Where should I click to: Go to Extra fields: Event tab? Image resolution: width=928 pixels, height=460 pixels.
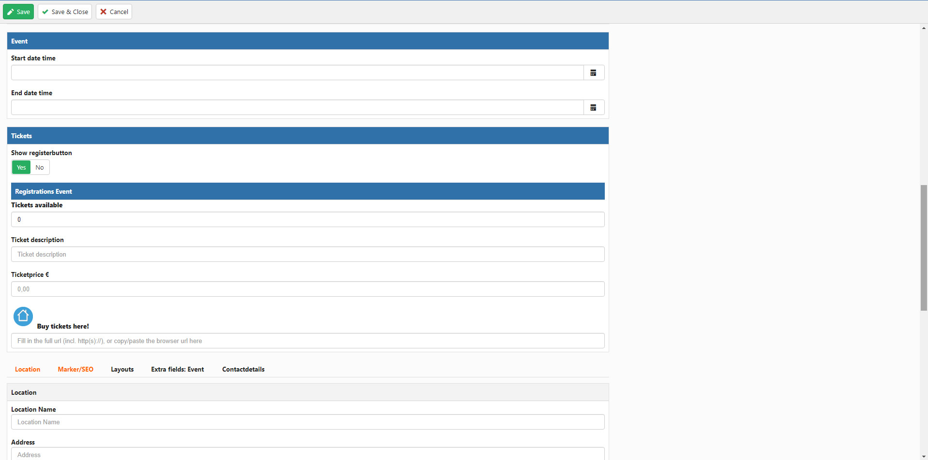(178, 370)
